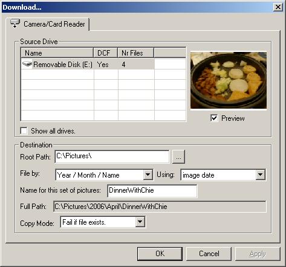The height and width of the screenshot is (267, 286).
Task: Close the Download dialog window
Action: click(278, 7)
